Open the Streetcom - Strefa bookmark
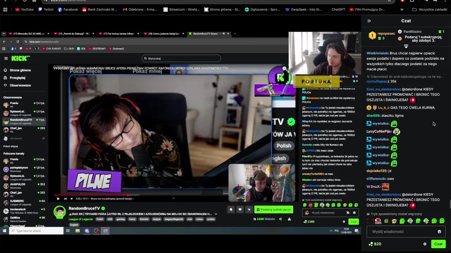This screenshot has height=253, width=451. point(181,9)
